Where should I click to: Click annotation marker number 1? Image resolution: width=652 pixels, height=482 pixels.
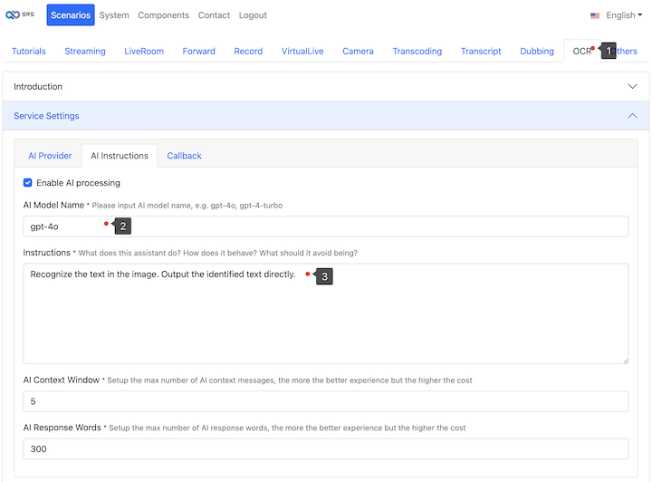tap(609, 52)
